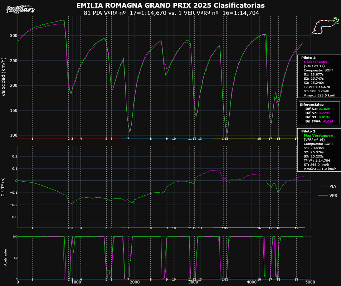Click the Dif. Tº (s) axis label
341x286 pixels.
pos(3,187)
